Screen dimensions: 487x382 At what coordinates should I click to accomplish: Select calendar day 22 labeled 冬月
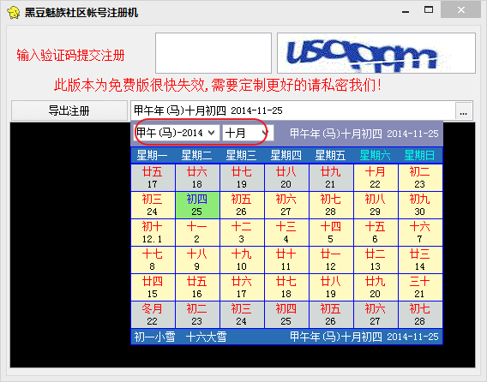tap(153, 314)
